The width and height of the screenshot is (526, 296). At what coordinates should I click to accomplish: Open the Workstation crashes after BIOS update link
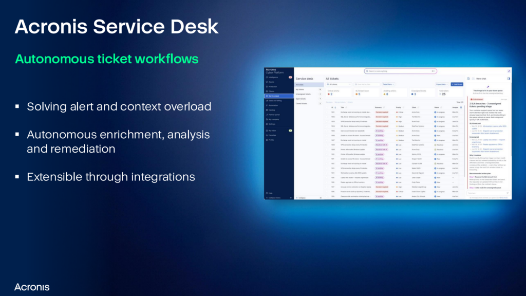click(495, 127)
